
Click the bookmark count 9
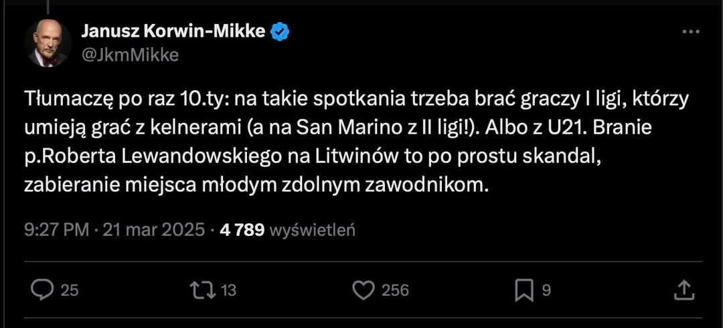tap(546, 291)
